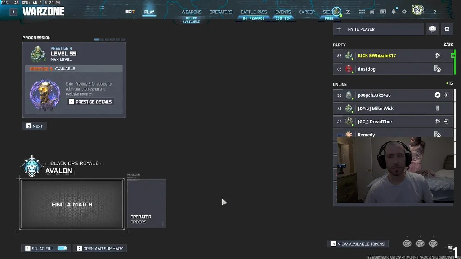Click the Battle.net platform icon on KICK BWhizzle817

438,55
